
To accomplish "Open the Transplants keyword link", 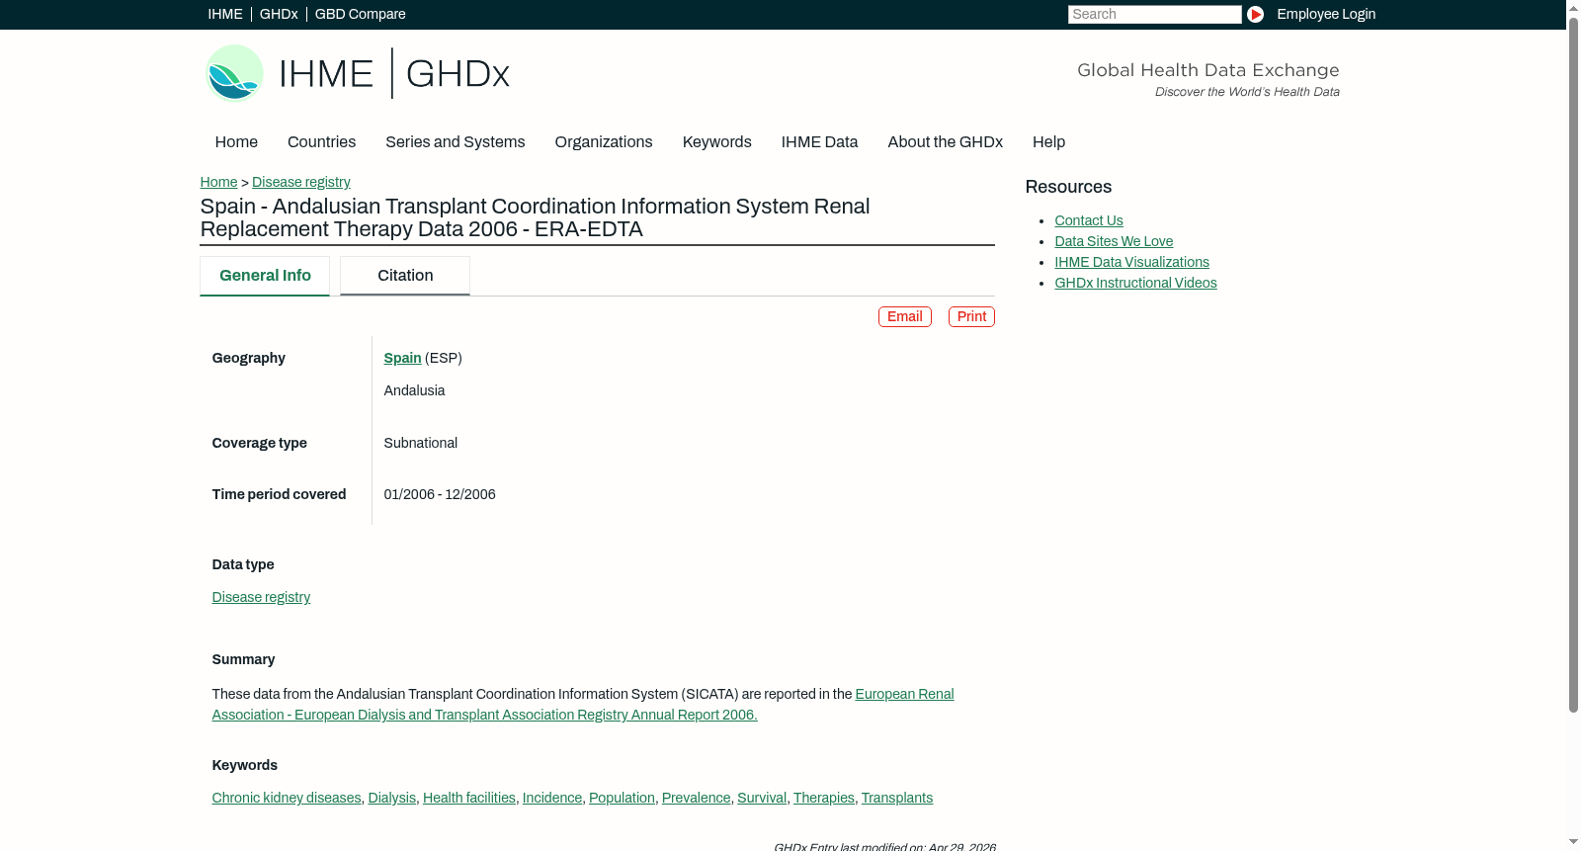I will coord(896,798).
